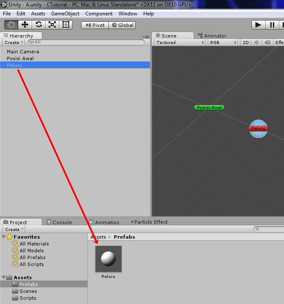Screen dimensions: 284x304
Task: Open Hierarchy panel options menu
Action: coord(146,37)
